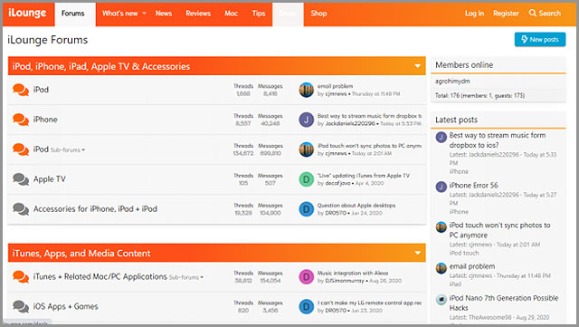Click the iOS Apps + Games chat-bubble icon
The height and width of the screenshot is (327, 579).
click(x=21, y=306)
